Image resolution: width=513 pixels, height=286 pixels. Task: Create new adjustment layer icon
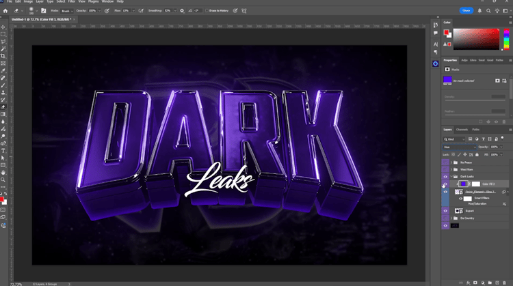pos(483,283)
